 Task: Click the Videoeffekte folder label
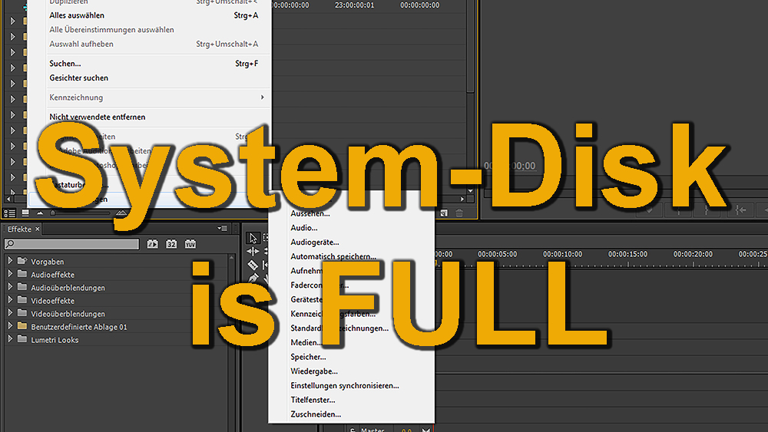pos(52,301)
